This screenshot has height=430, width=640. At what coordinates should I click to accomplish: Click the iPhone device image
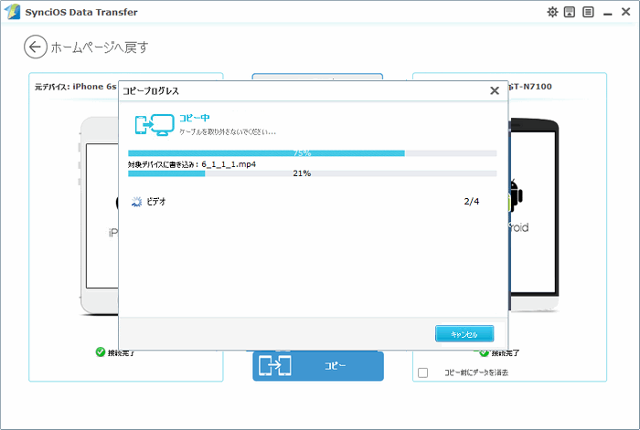[99, 216]
